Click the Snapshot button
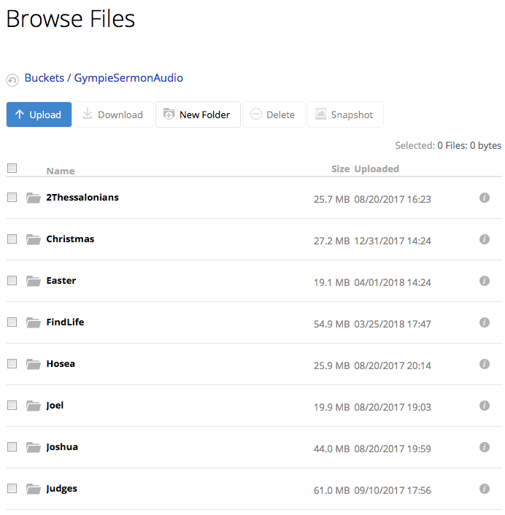Viewport: 505px width, 515px height. point(345,115)
